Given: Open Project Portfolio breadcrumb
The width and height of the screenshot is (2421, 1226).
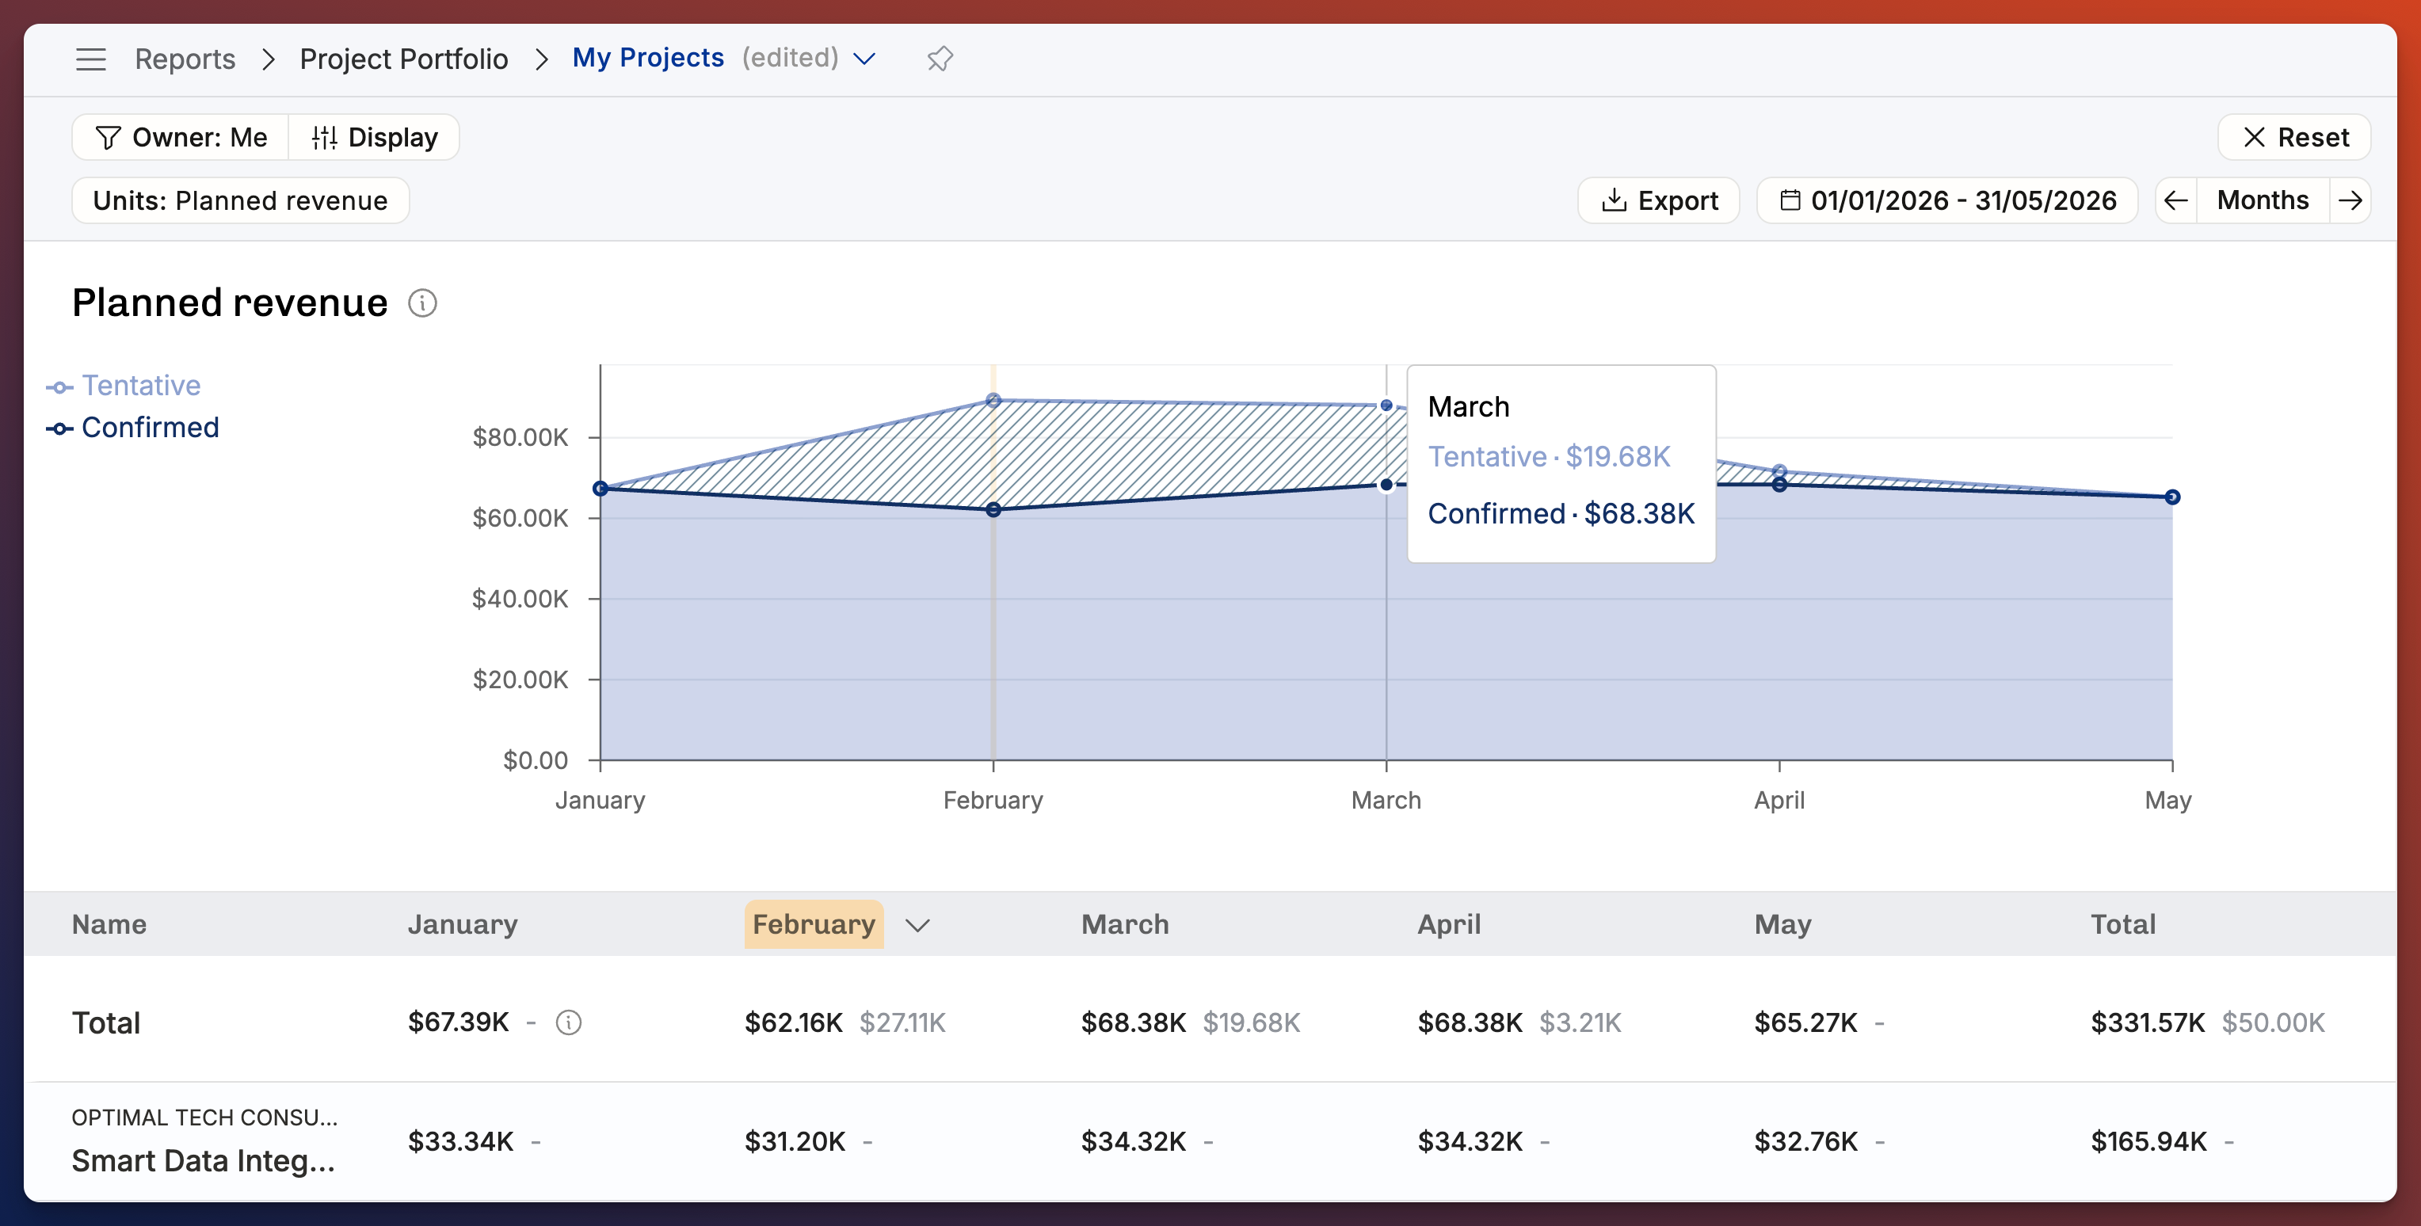Looking at the screenshot, I should (x=404, y=59).
